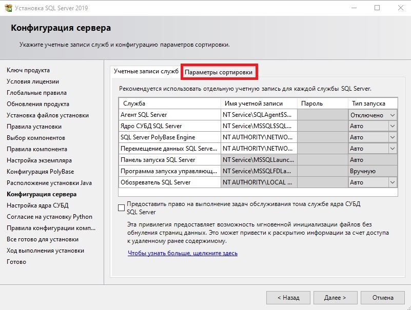This screenshot has width=411, height=310.
Task: Click the Ход выполнения установки step
Action: (x=45, y=250)
